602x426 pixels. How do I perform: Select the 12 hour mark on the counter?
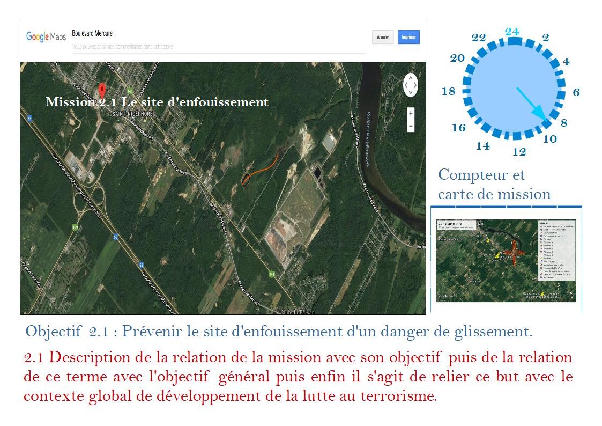(519, 152)
